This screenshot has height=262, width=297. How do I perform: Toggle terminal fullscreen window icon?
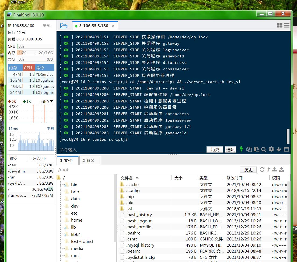286,149
